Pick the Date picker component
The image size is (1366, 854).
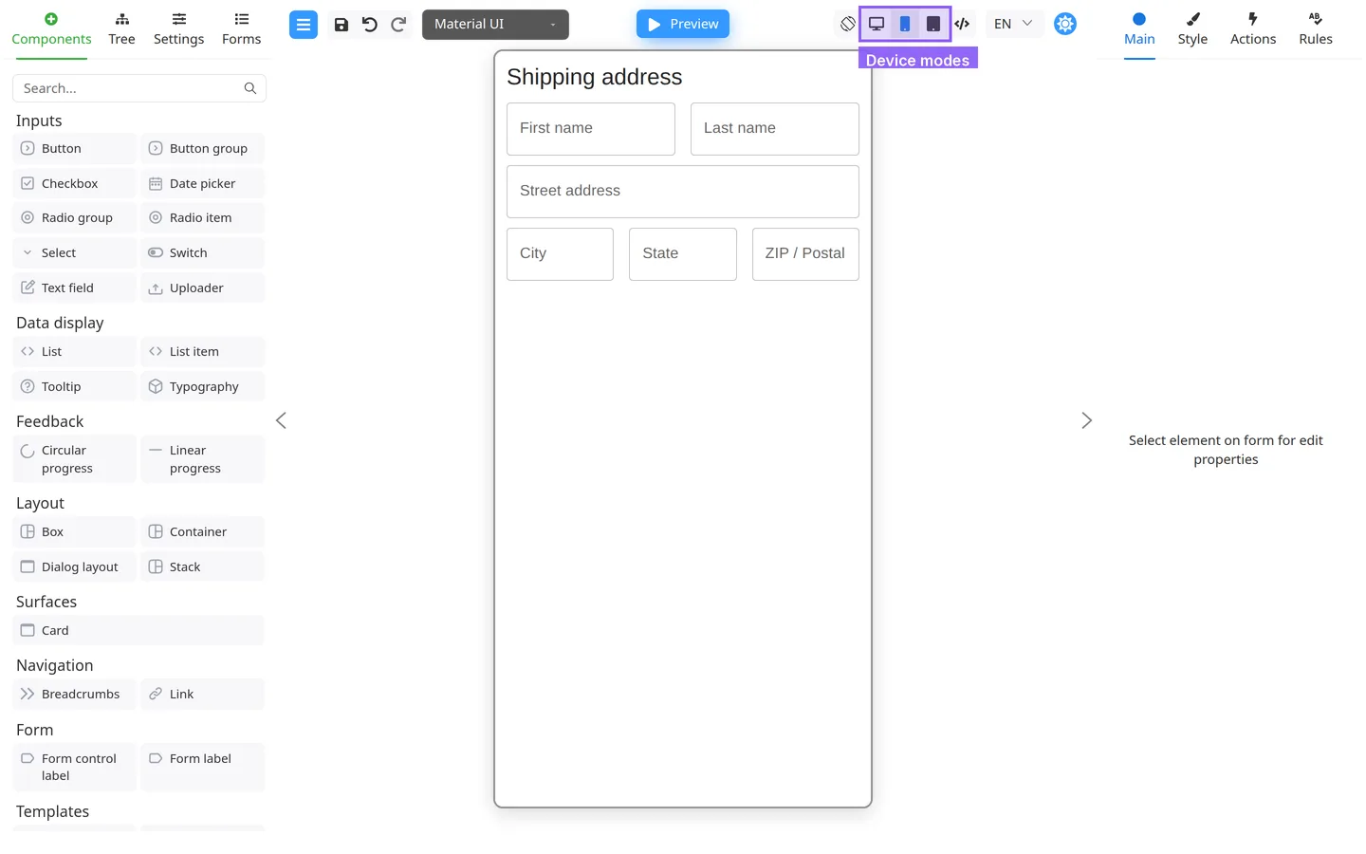click(203, 184)
